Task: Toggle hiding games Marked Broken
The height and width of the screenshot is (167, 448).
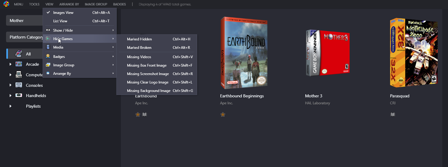Action: coord(157,48)
